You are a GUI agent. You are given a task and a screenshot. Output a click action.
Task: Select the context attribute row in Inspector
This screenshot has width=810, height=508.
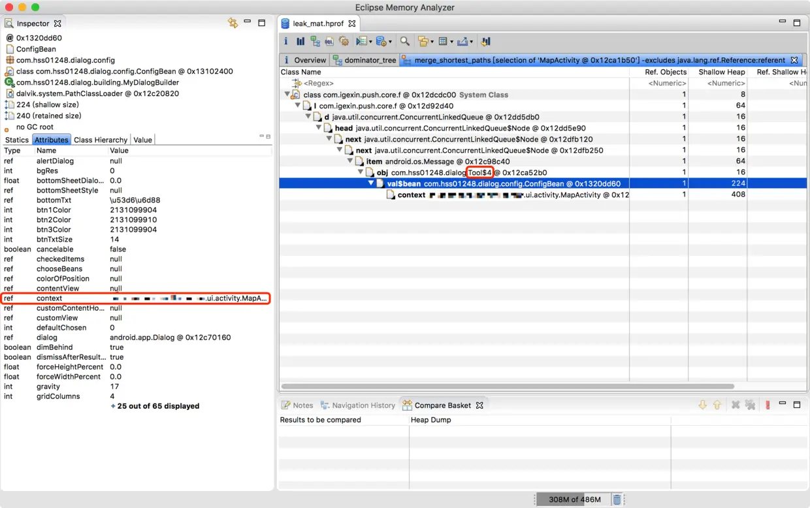click(137, 298)
